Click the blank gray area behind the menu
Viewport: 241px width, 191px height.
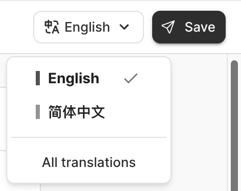pyautogui.click(x=199, y=119)
